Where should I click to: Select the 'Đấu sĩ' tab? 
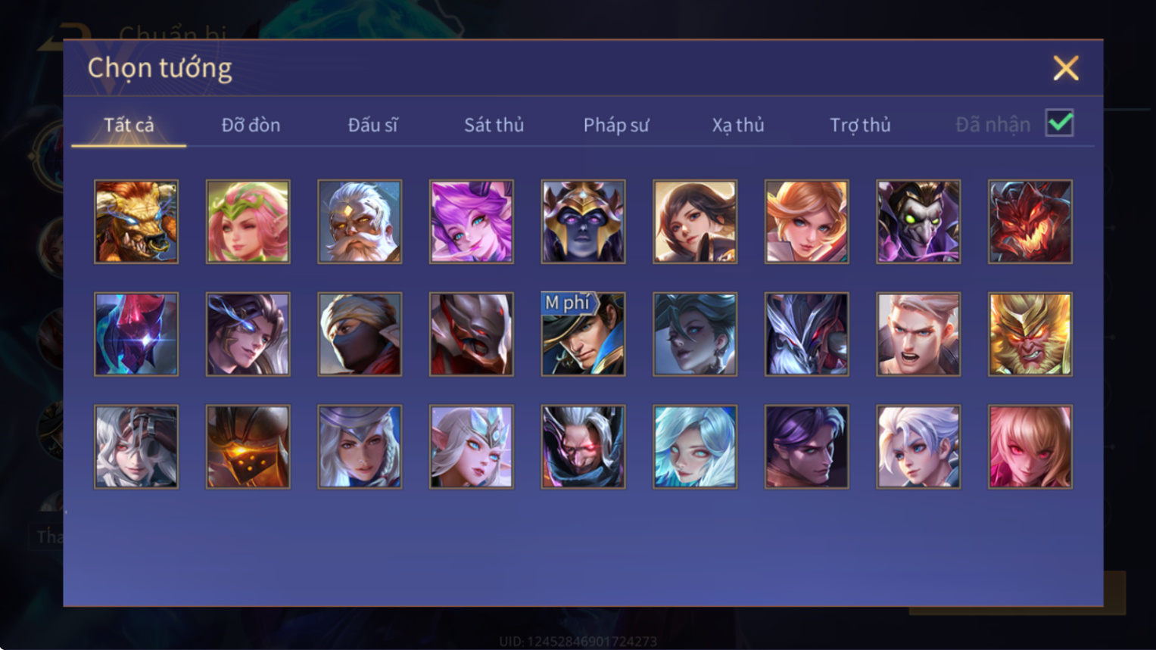click(372, 125)
